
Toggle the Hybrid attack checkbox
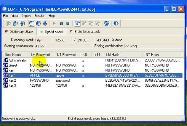pyautogui.click(x=41, y=32)
